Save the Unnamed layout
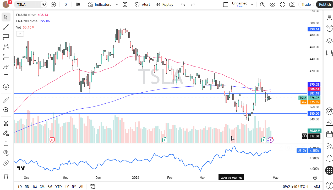 click(240, 7)
